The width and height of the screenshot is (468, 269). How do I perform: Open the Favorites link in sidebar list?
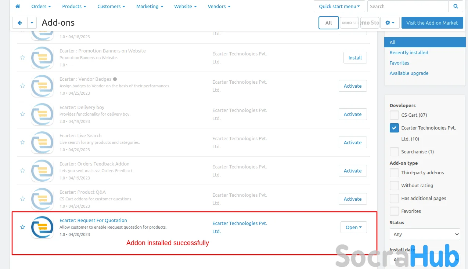coord(399,63)
